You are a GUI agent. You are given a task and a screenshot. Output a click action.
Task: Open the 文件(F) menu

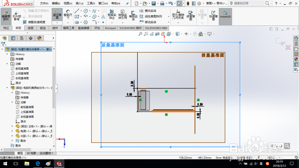point(44,3)
